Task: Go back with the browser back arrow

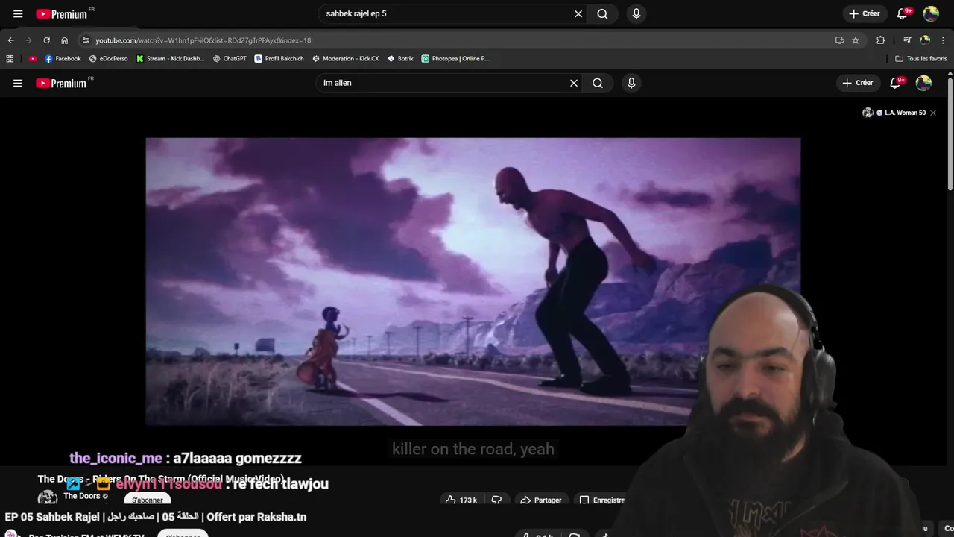Action: tap(10, 40)
